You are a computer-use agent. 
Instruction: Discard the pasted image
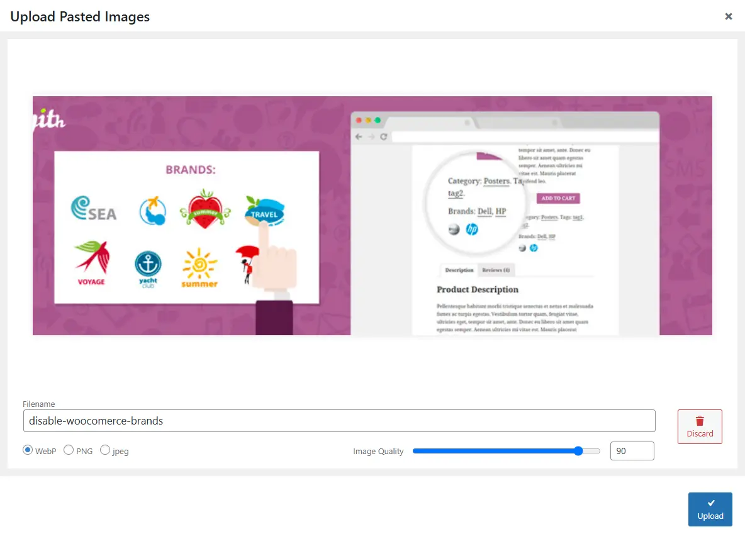(x=700, y=427)
